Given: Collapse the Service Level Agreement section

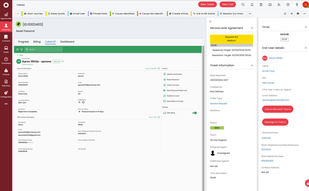Looking at the screenshot, I should tap(252, 28).
